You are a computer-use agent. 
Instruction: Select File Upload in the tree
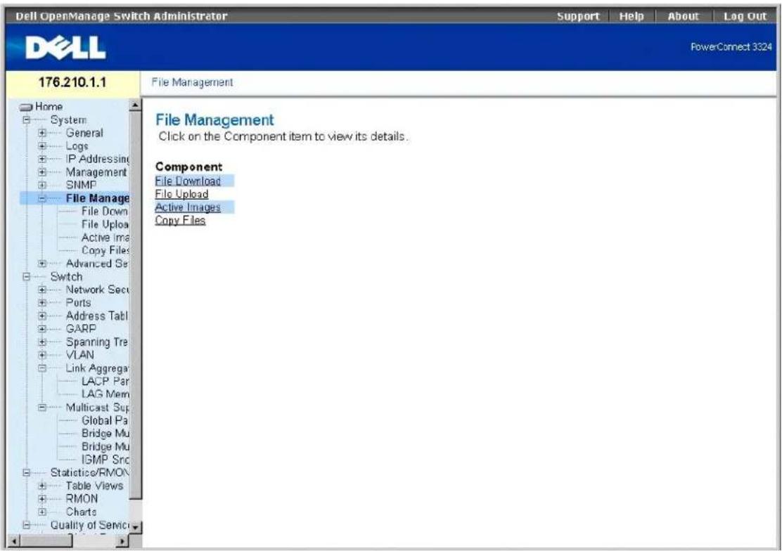(x=105, y=224)
